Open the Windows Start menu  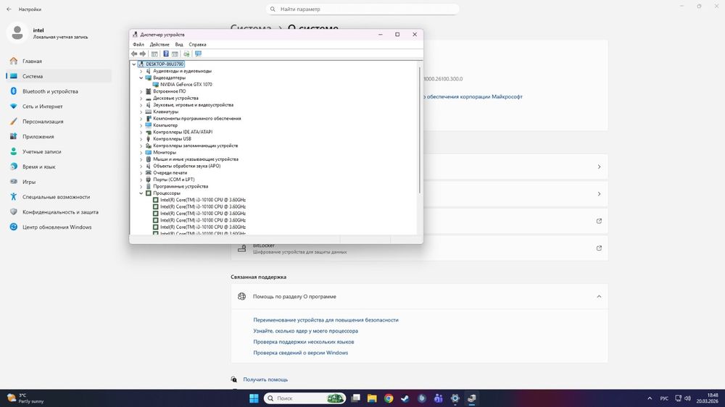tap(254, 398)
